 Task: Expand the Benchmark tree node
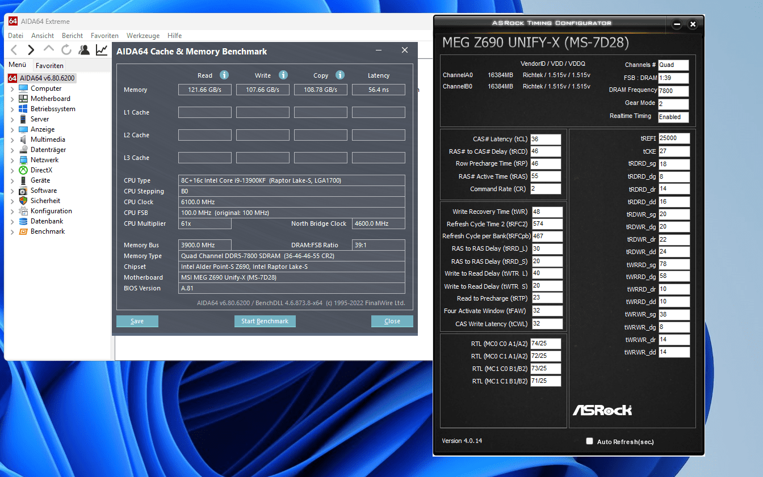(13, 231)
